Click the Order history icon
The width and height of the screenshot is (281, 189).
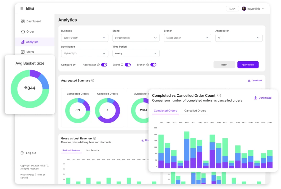[x=23, y=32]
